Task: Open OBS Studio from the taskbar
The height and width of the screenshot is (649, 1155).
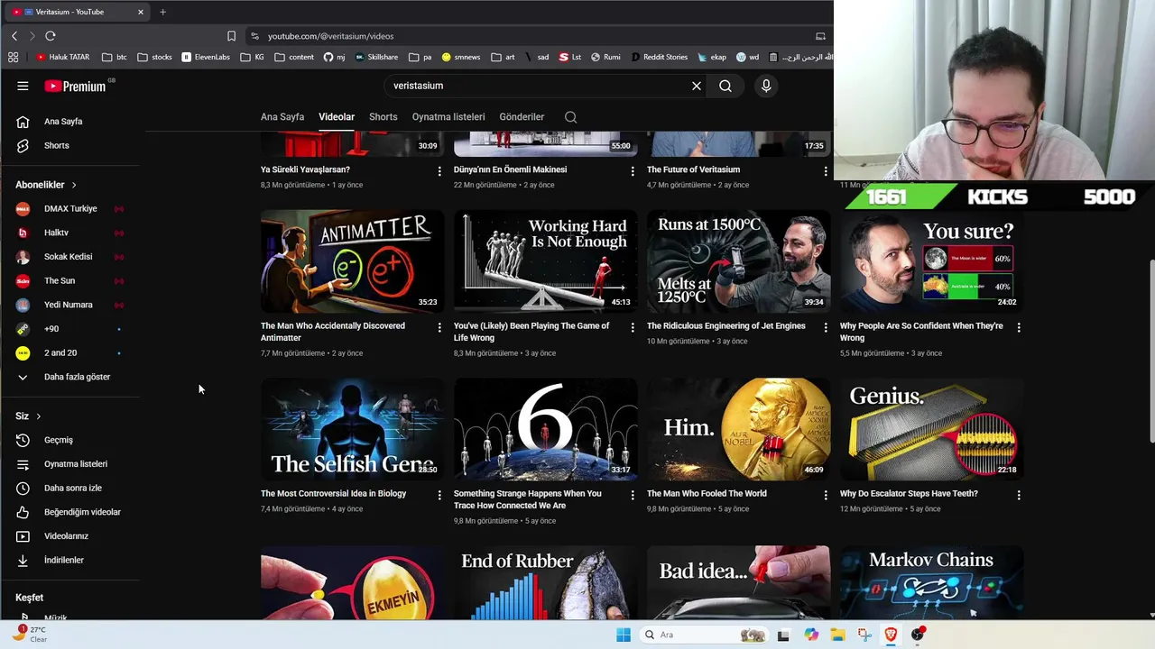Action: pos(918,635)
